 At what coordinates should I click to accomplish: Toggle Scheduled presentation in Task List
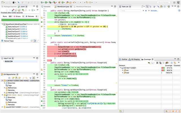pyautogui.click(x=150, y=6)
